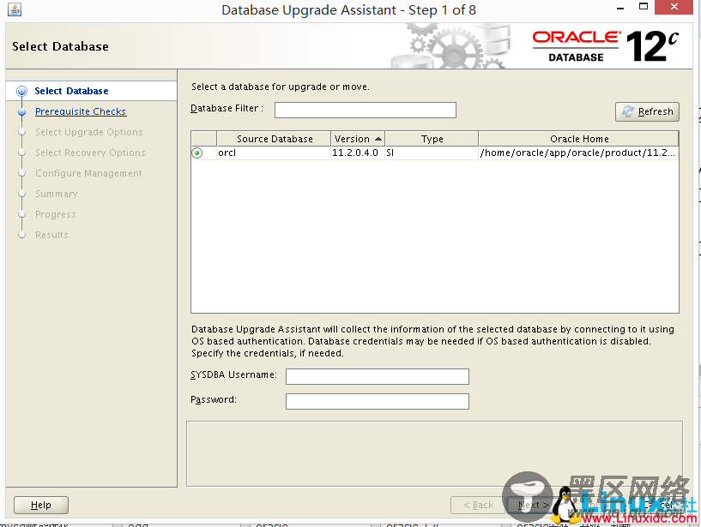Open the Prerequisite Checks step link

click(81, 111)
